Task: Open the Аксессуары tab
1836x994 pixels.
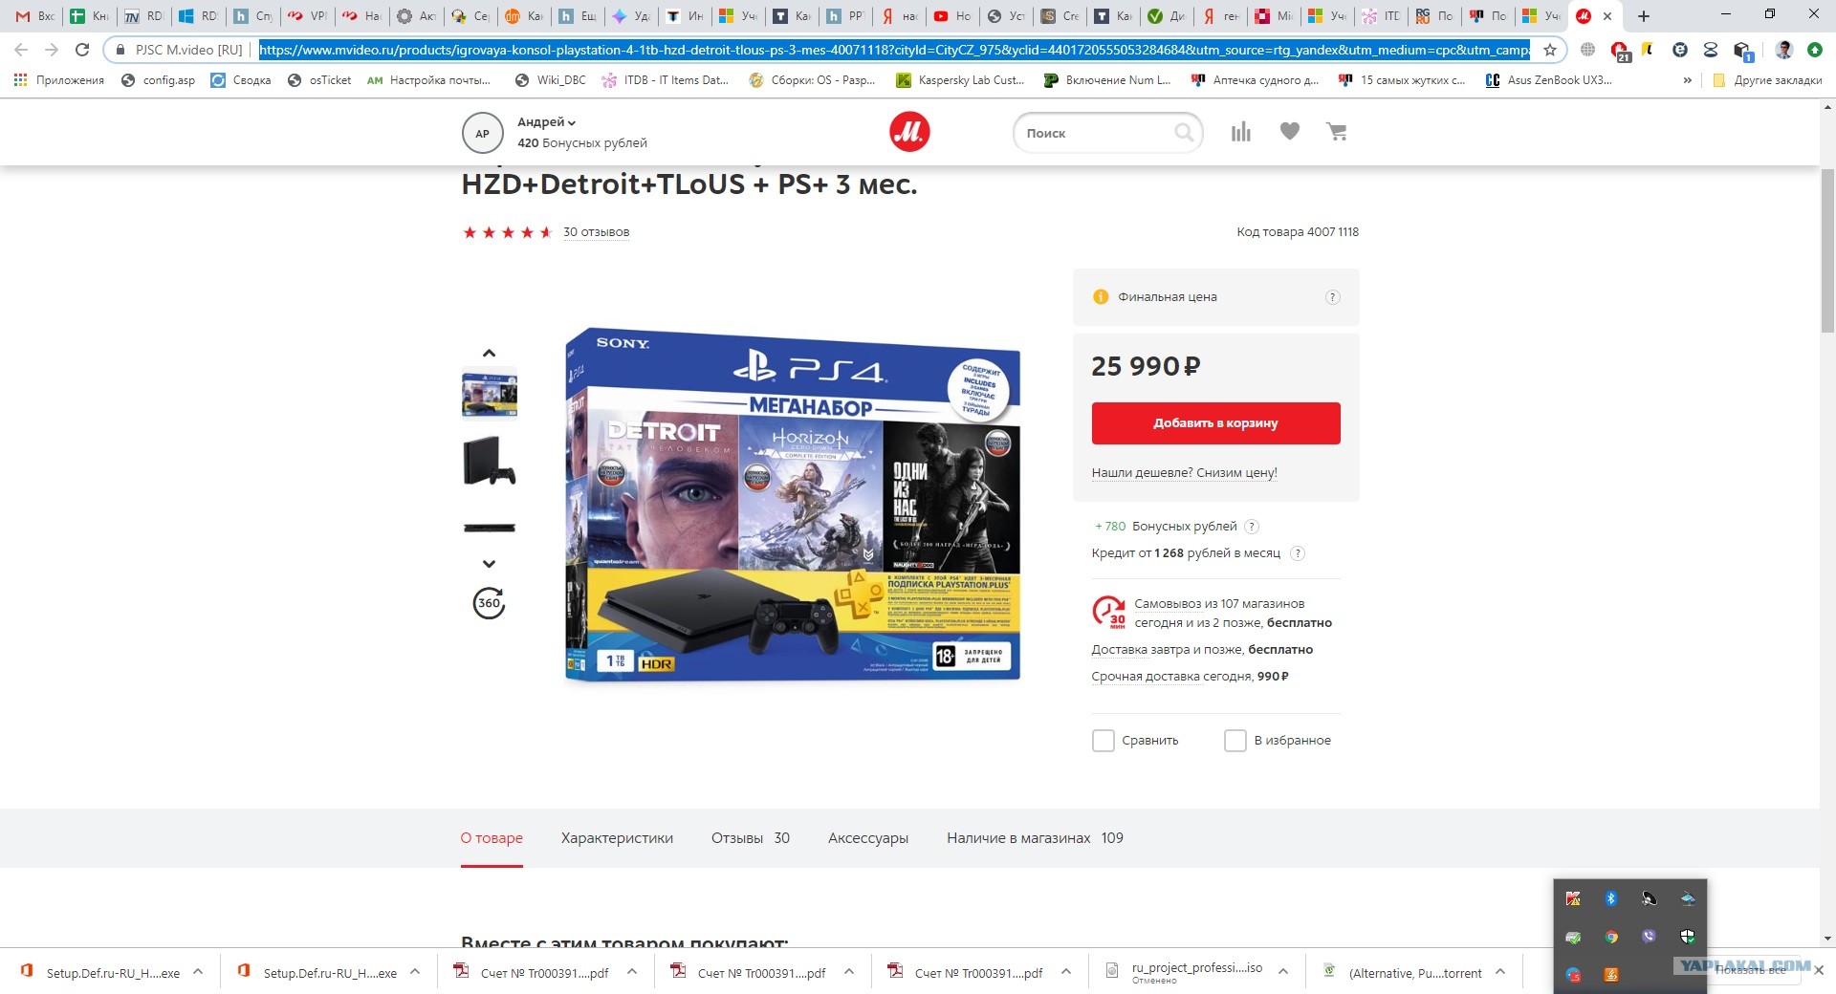Action: (868, 838)
